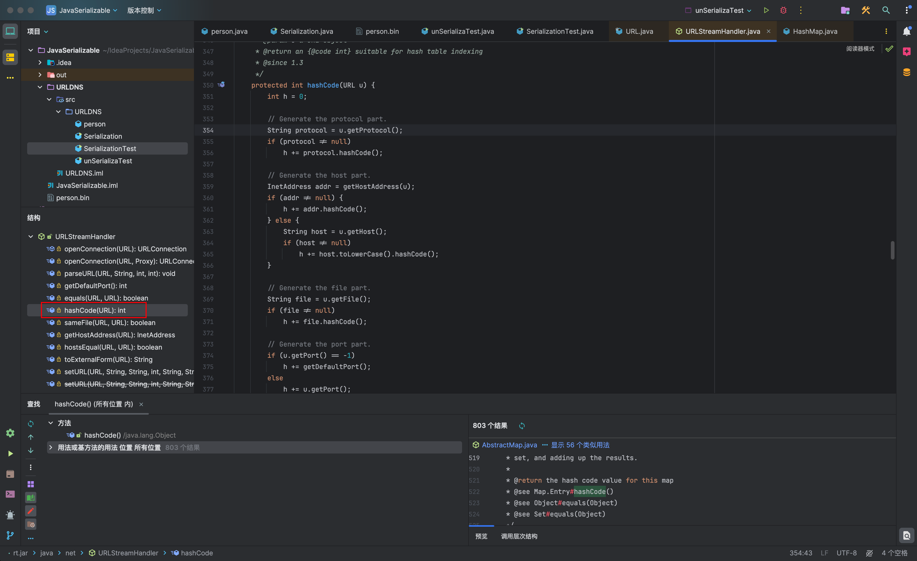Open AbstractMap.java link in preview
Screen dimensions: 917x561
509,445
